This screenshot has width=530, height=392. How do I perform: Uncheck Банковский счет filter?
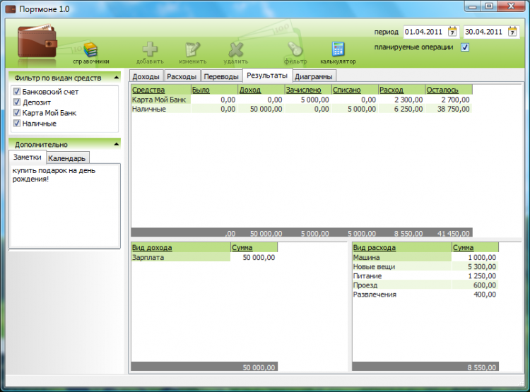[x=16, y=91]
